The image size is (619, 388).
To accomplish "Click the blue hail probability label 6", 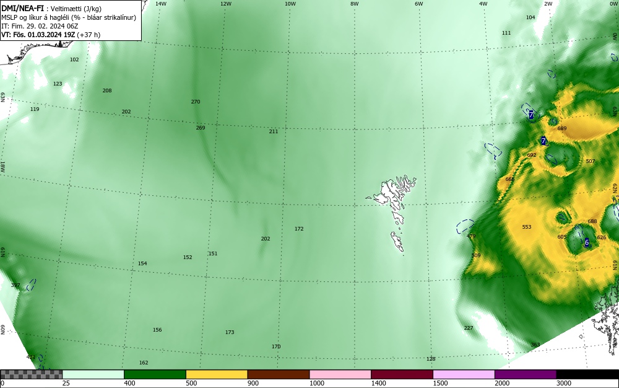I will pyautogui.click(x=587, y=242).
